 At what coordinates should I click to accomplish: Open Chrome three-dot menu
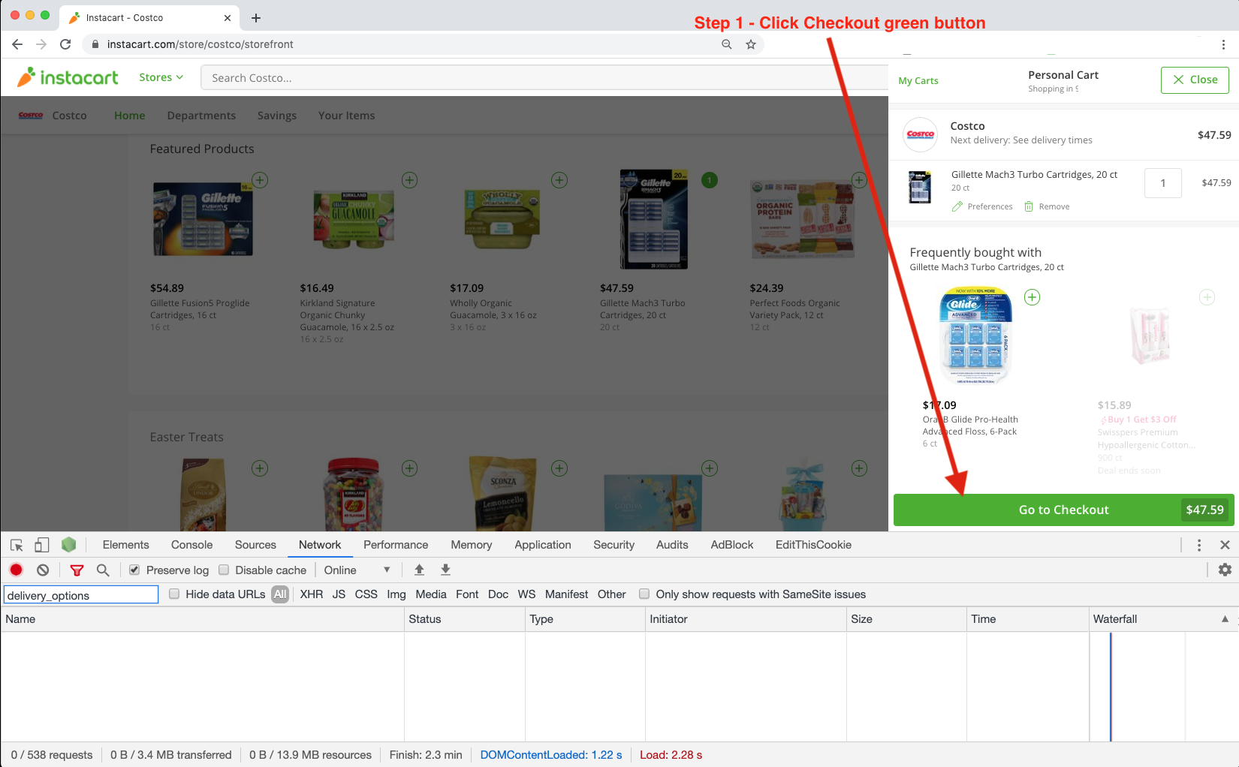click(x=1223, y=44)
